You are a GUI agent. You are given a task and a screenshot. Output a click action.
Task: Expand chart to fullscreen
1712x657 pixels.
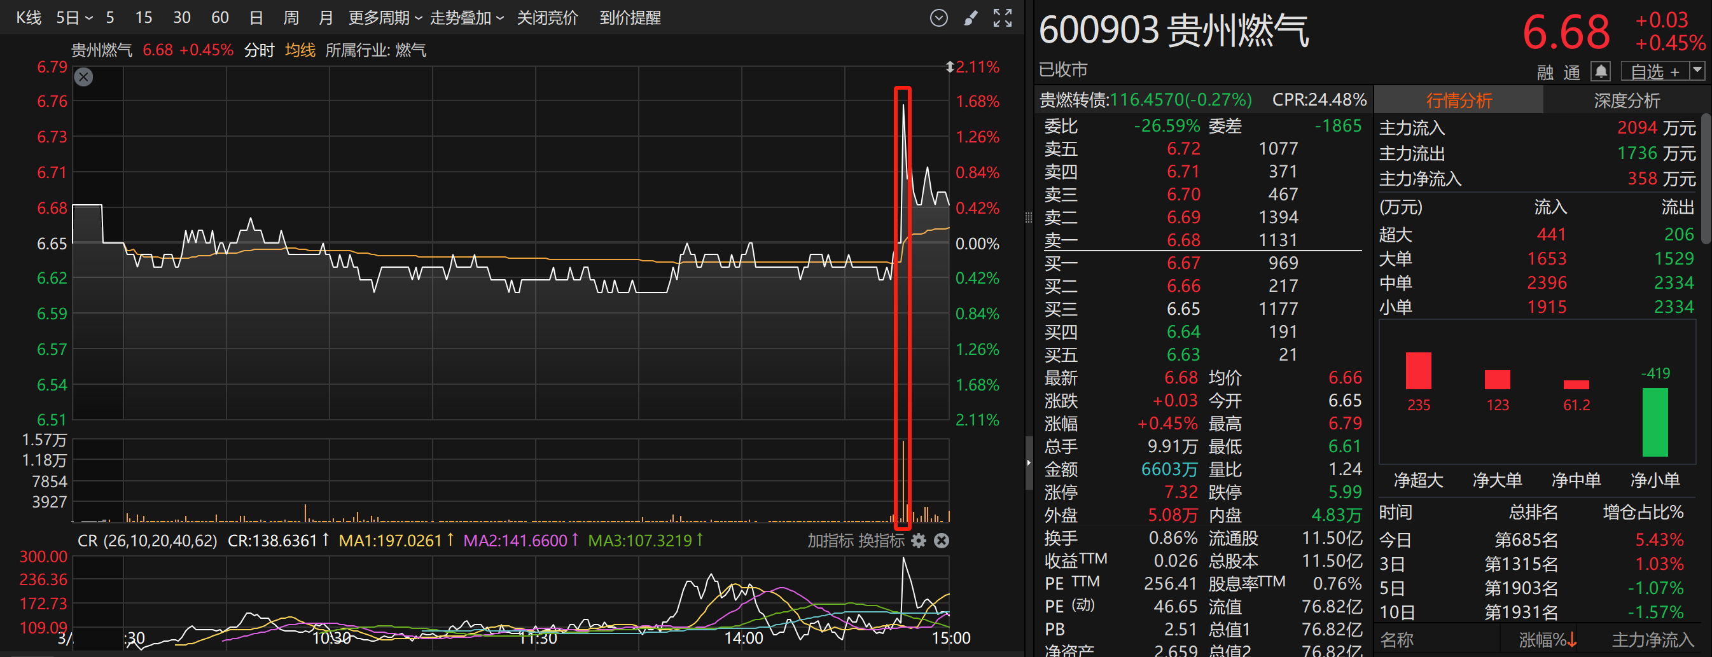point(1002,18)
